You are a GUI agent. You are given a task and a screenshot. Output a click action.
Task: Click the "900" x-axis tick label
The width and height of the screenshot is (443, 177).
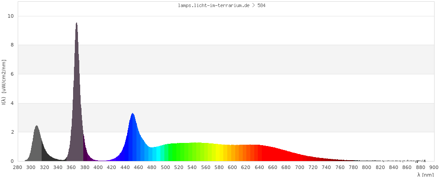434,167
